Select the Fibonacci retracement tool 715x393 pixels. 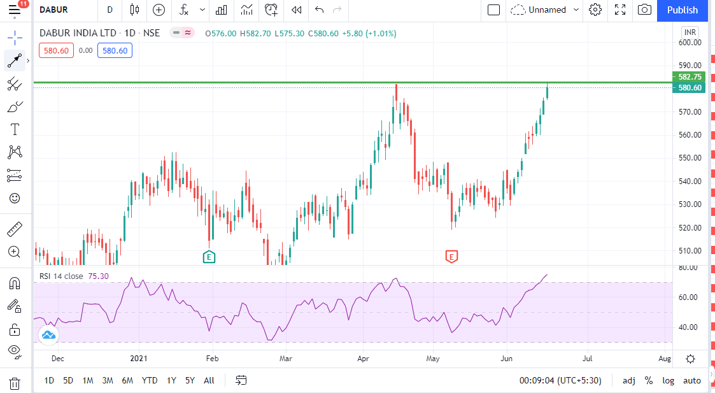point(14,84)
